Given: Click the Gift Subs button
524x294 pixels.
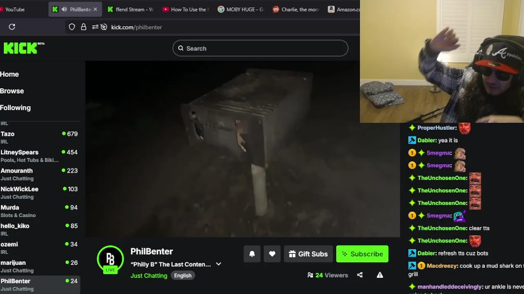Looking at the screenshot, I should point(308,254).
